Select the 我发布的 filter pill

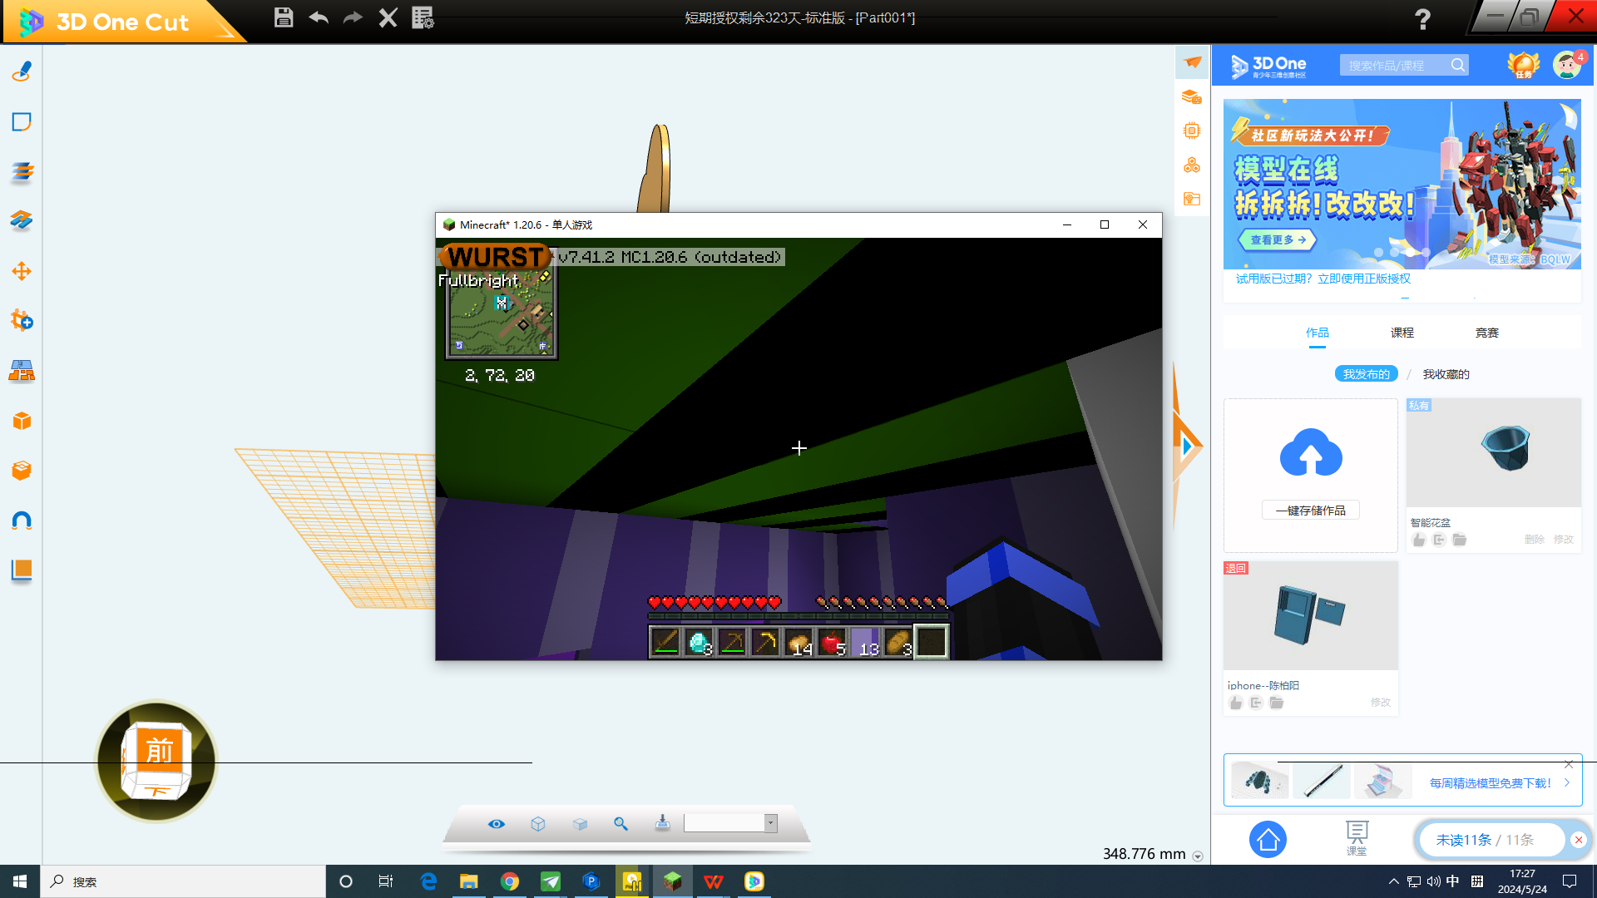[x=1366, y=374]
